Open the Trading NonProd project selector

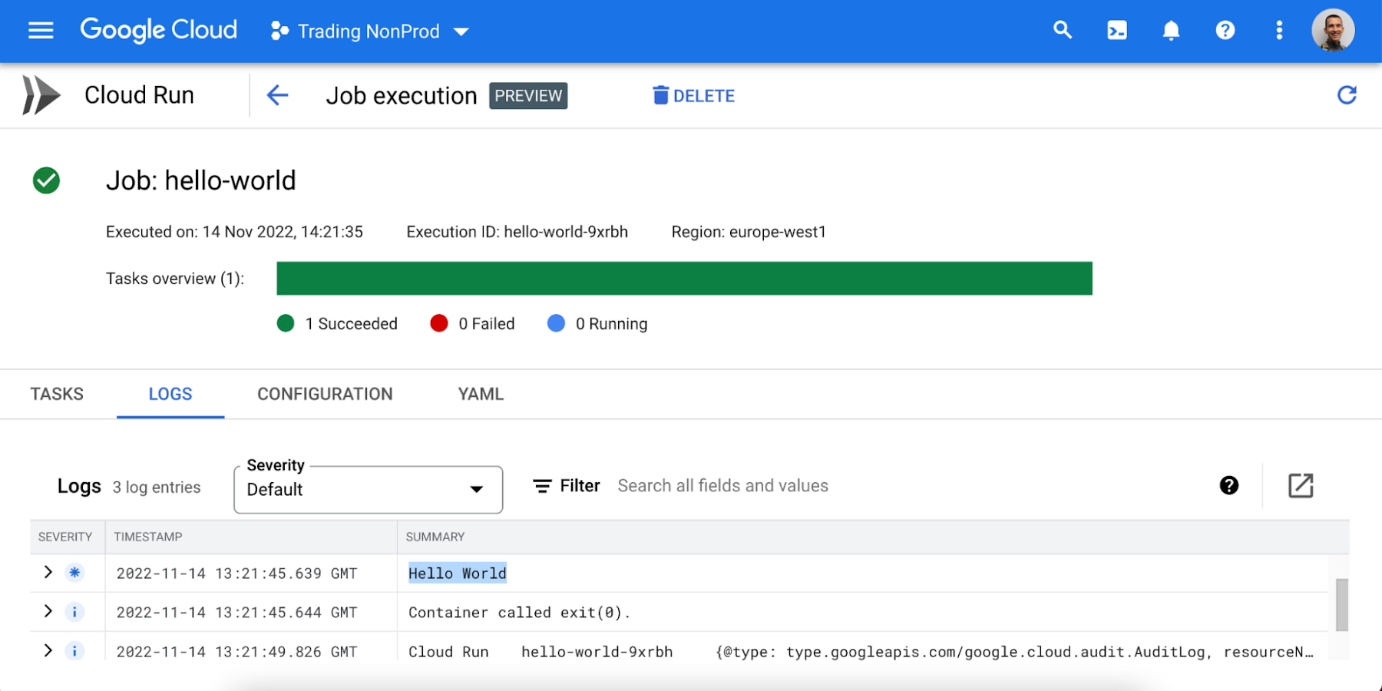click(369, 31)
